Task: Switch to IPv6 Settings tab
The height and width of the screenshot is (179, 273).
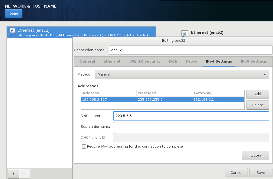Action: [x=254, y=61]
